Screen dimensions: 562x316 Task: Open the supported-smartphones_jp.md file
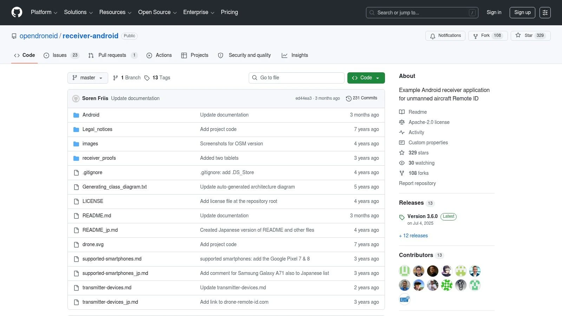pos(115,274)
